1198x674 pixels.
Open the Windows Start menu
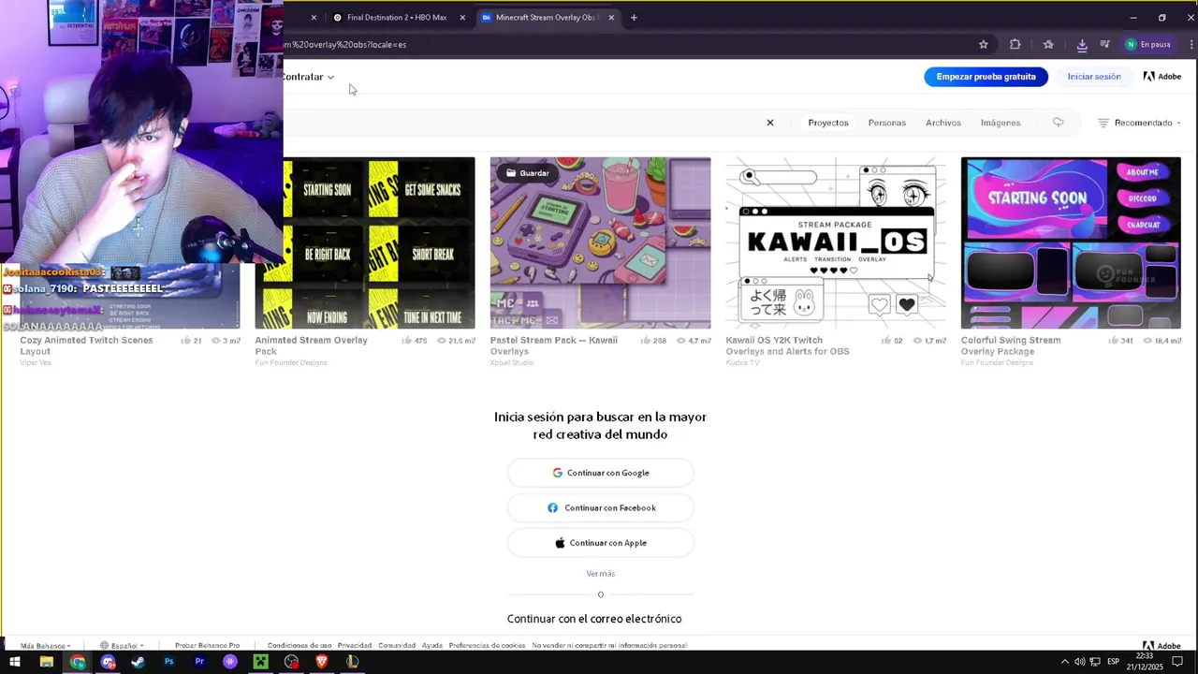[x=15, y=662]
